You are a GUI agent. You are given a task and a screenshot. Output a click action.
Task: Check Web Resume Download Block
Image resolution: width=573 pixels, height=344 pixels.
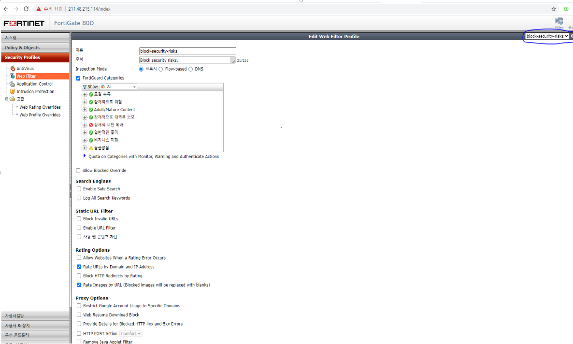tap(79, 315)
